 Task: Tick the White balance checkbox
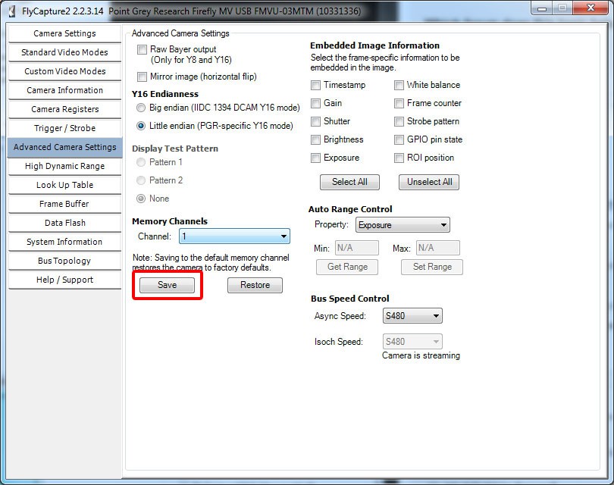[399, 85]
